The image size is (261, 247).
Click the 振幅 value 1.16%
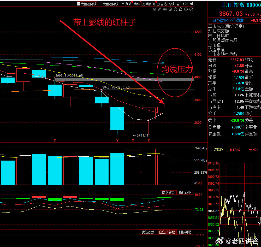pyautogui.click(x=239, y=77)
